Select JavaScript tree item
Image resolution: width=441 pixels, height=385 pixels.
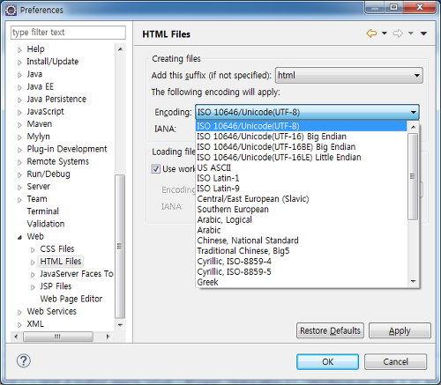tap(45, 112)
